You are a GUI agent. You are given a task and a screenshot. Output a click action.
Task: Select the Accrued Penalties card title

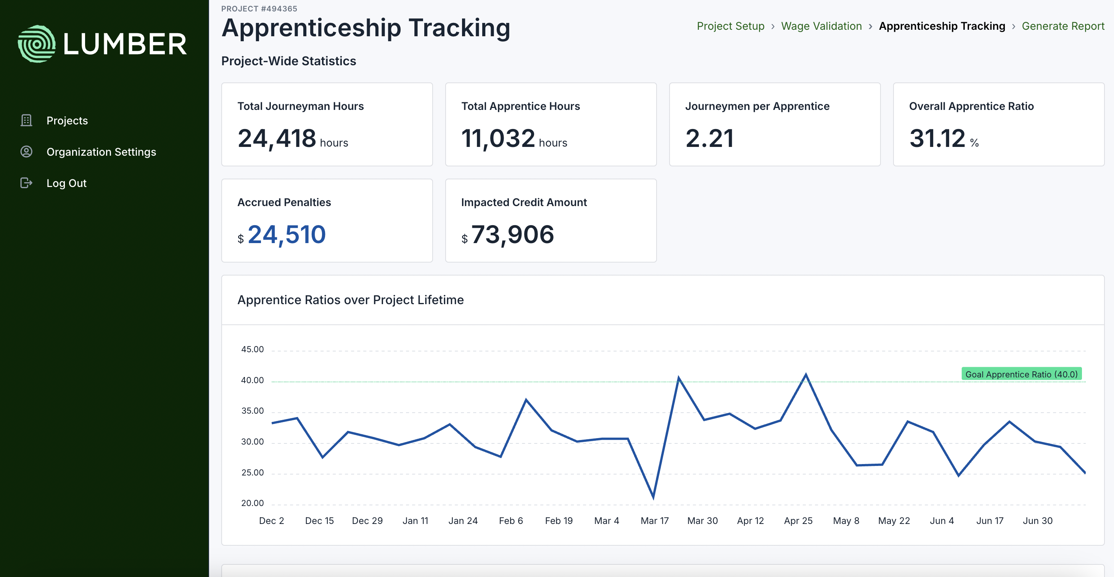[x=284, y=202]
